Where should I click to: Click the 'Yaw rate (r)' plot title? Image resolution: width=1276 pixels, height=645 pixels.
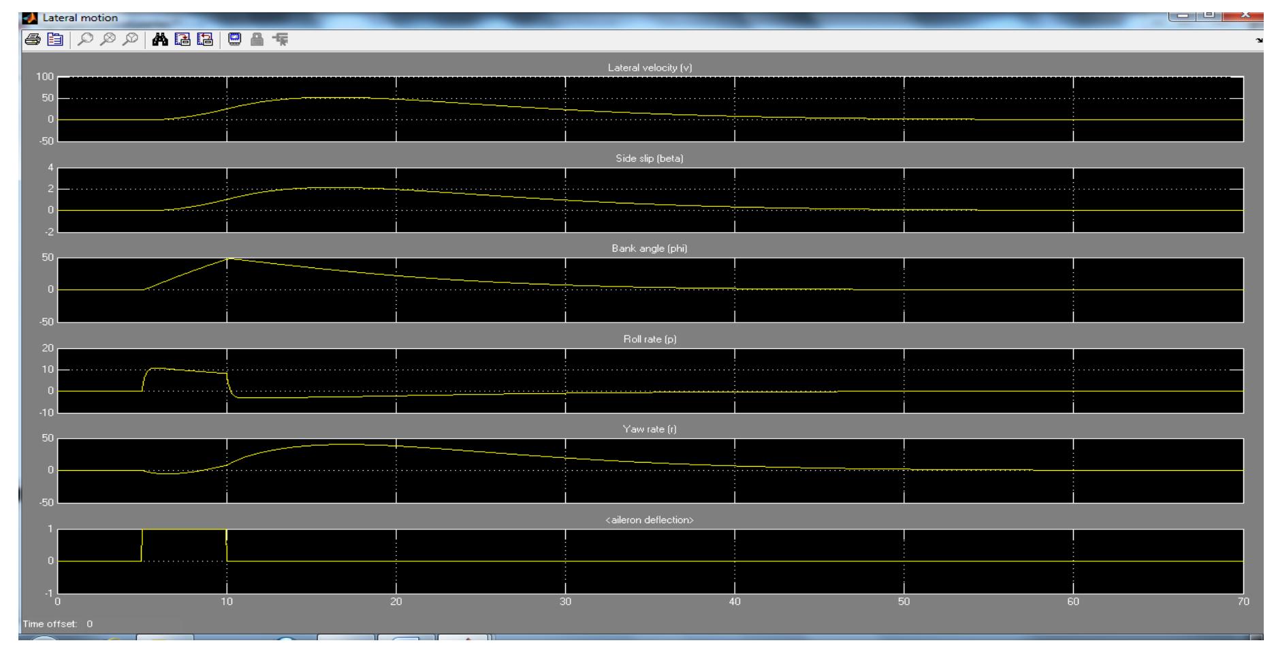tap(650, 429)
